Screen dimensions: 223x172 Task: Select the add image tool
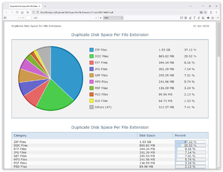[x=203, y=18]
